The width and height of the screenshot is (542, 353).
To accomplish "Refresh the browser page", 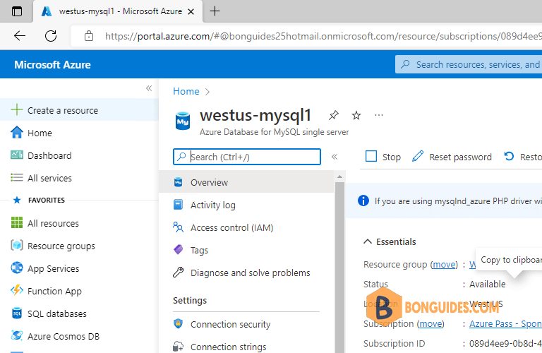I will coord(51,35).
